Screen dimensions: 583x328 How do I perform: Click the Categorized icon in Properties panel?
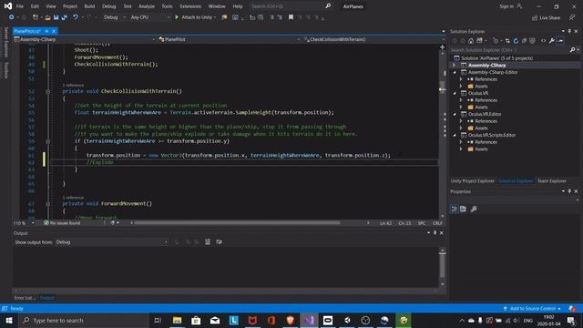click(454, 209)
